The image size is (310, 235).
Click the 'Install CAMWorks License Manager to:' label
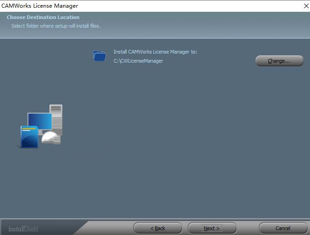click(x=155, y=52)
